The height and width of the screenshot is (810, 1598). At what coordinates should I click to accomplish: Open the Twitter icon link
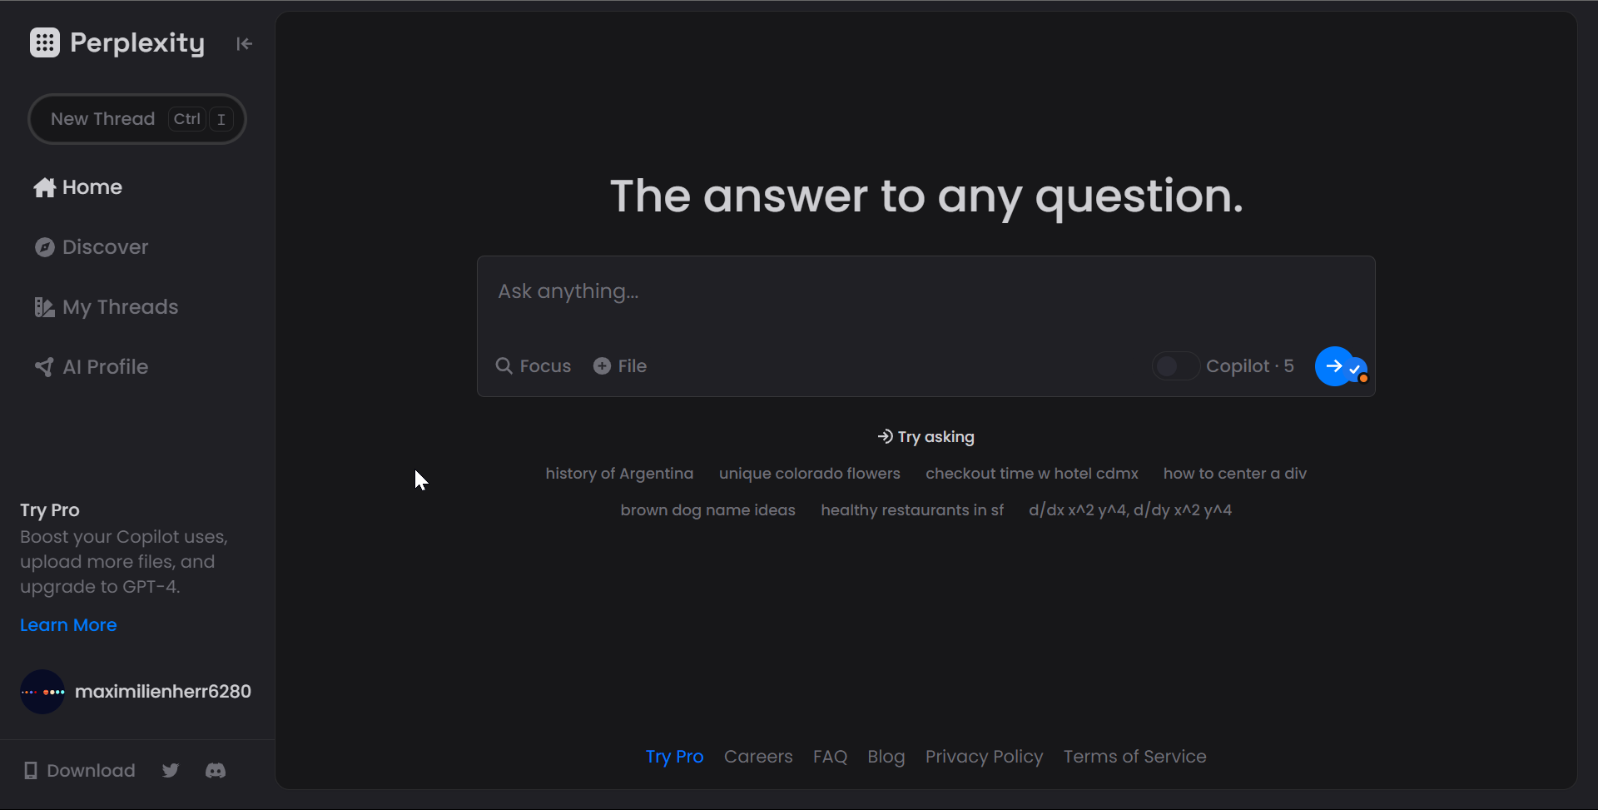click(x=171, y=770)
